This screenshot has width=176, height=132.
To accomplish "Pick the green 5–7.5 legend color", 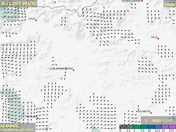I will tap(137, 127).
